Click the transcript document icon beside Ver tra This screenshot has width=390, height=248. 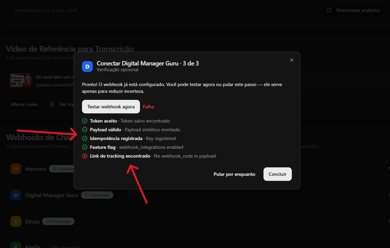(x=52, y=105)
